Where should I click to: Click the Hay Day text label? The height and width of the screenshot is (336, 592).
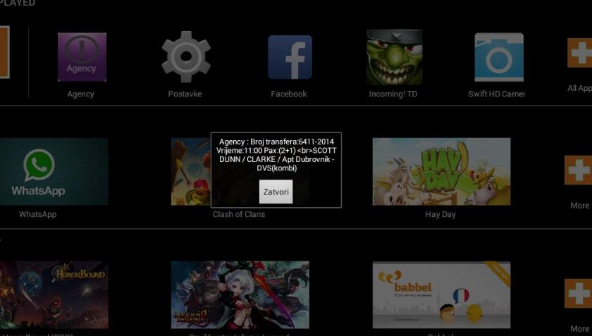(x=440, y=214)
